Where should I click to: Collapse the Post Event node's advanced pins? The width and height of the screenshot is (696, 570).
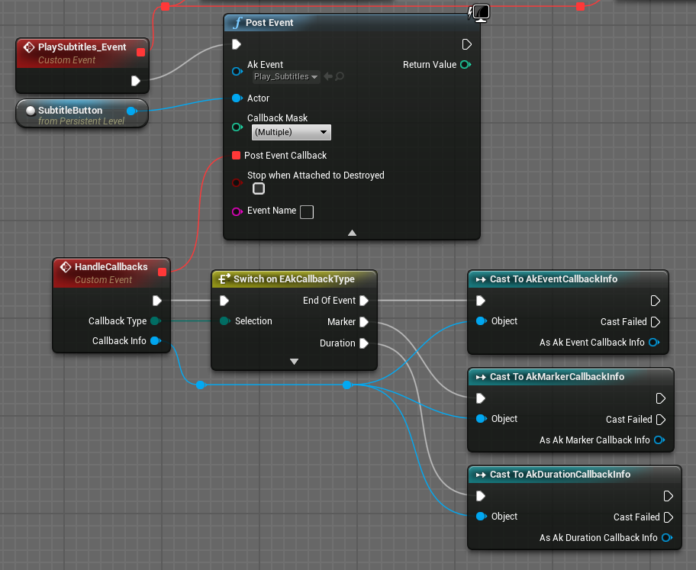tap(352, 233)
